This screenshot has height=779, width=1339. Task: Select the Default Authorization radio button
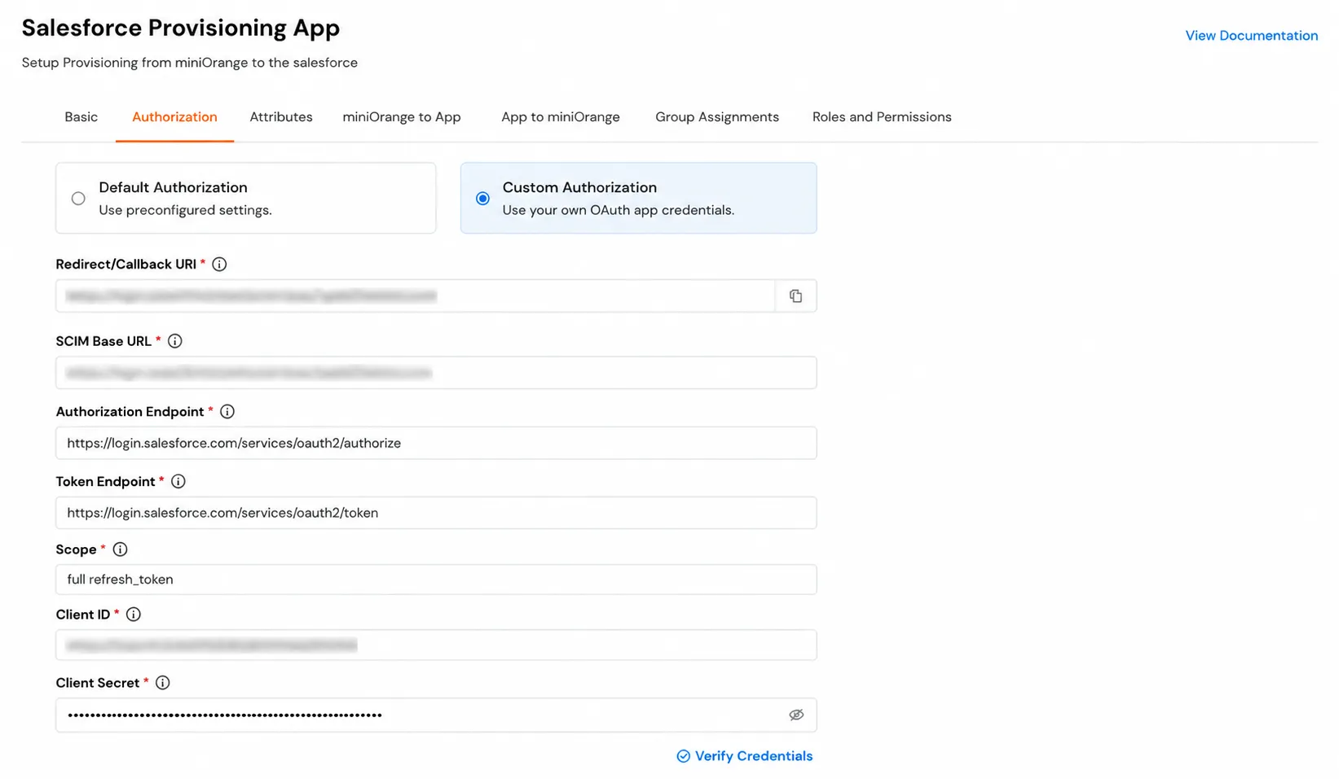(78, 199)
